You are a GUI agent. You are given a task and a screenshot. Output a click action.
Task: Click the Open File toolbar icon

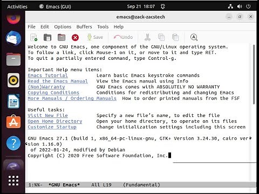point(47,37)
